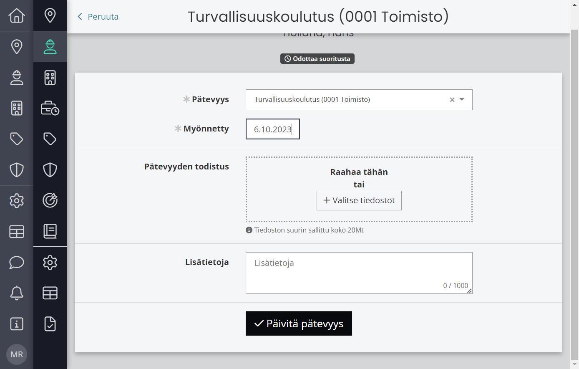Click the location pin in the dark inner sidebar

tap(50, 15)
